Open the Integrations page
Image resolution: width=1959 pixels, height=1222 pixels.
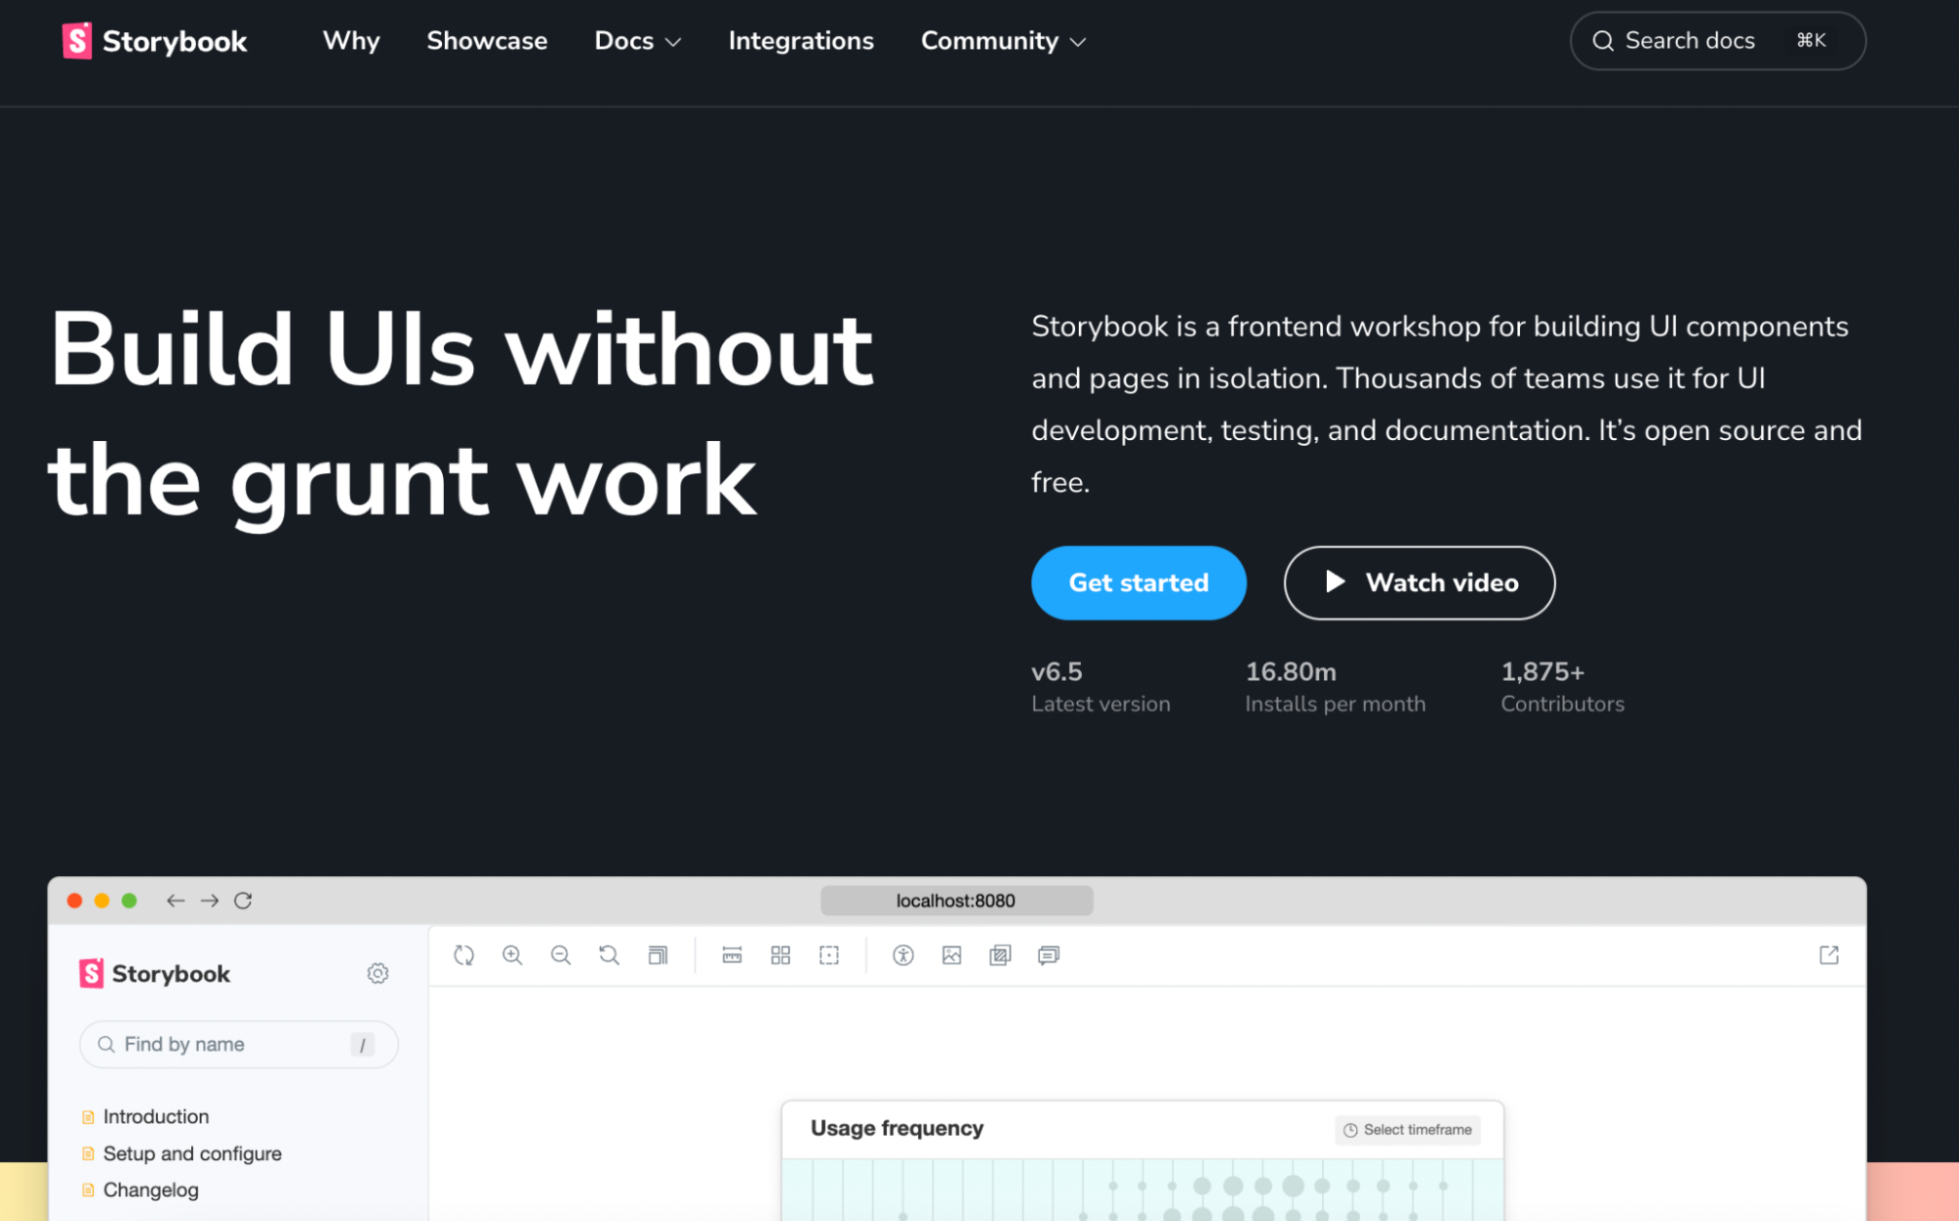pos(801,41)
